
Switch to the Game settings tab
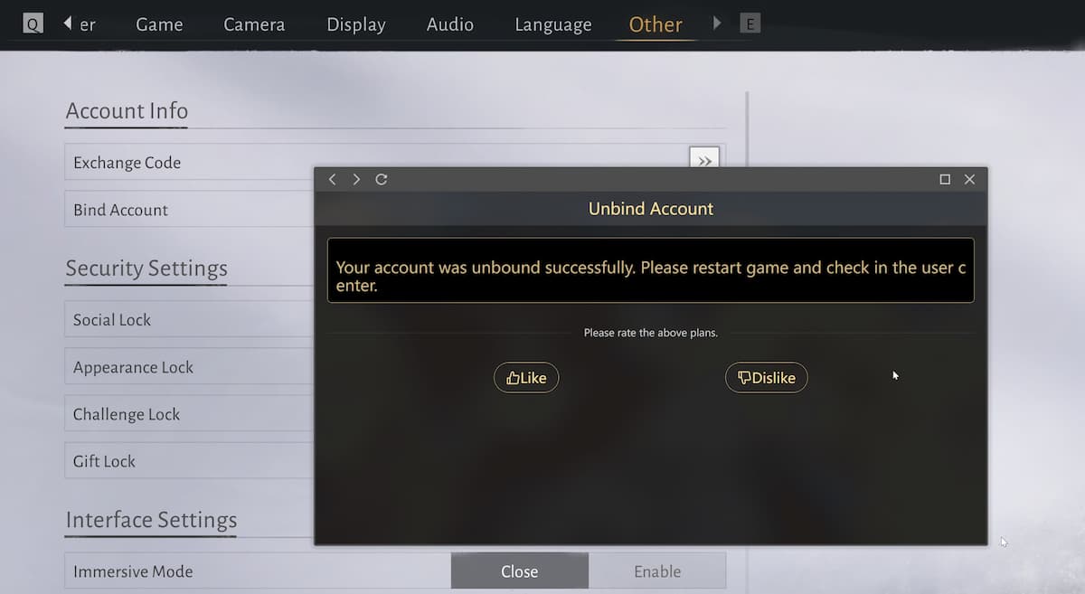pyautogui.click(x=159, y=24)
